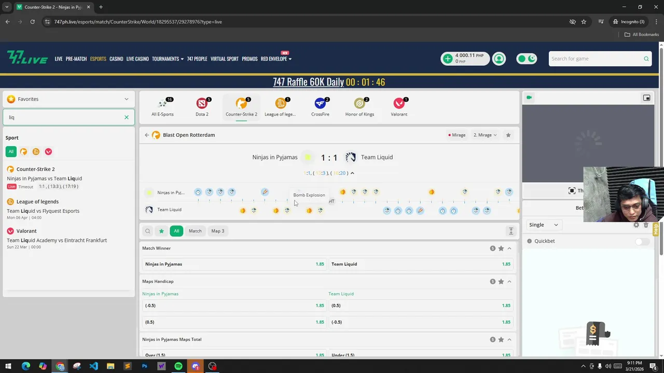Click Match Winner cashout dollar icon
Image resolution: width=664 pixels, height=373 pixels.
[x=493, y=248]
